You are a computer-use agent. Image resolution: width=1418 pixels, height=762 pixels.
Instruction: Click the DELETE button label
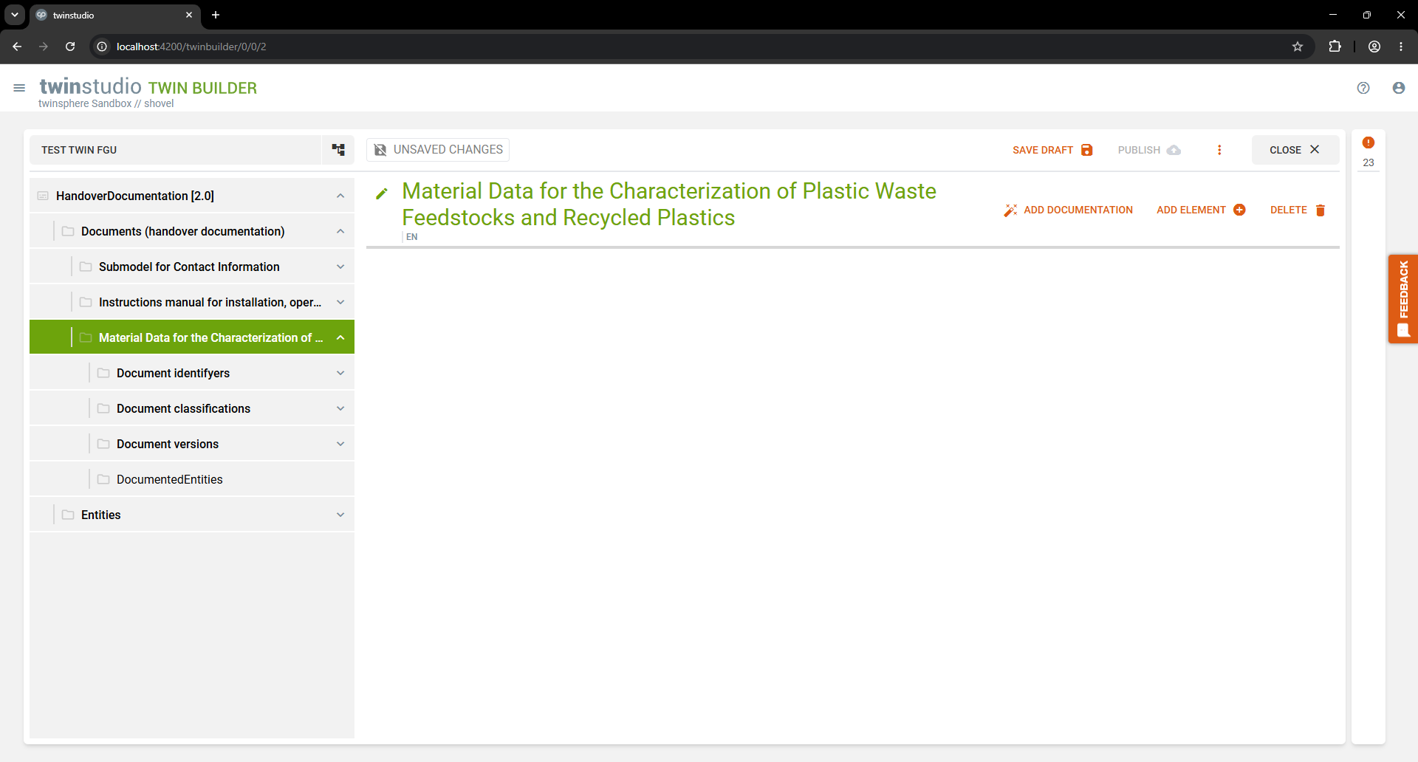(1289, 210)
